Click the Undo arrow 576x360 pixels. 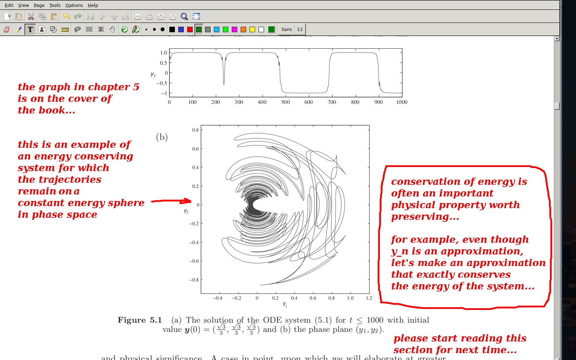(67, 16)
